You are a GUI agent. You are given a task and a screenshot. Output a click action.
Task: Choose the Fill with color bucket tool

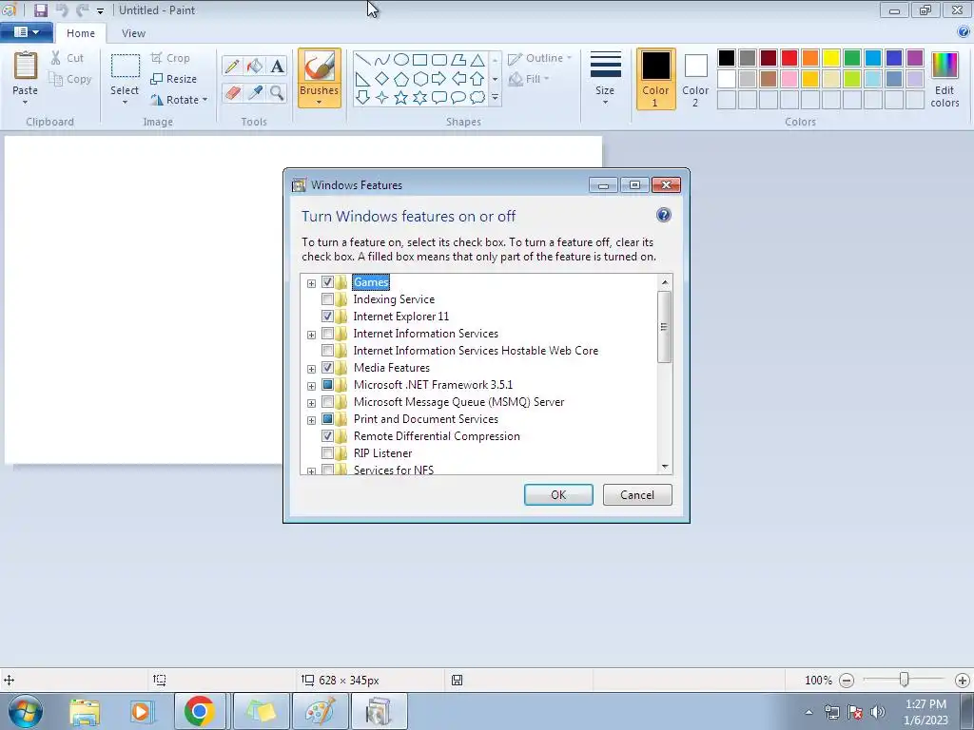255,66
